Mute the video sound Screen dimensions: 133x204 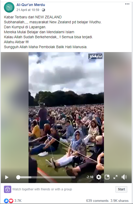(124, 177)
